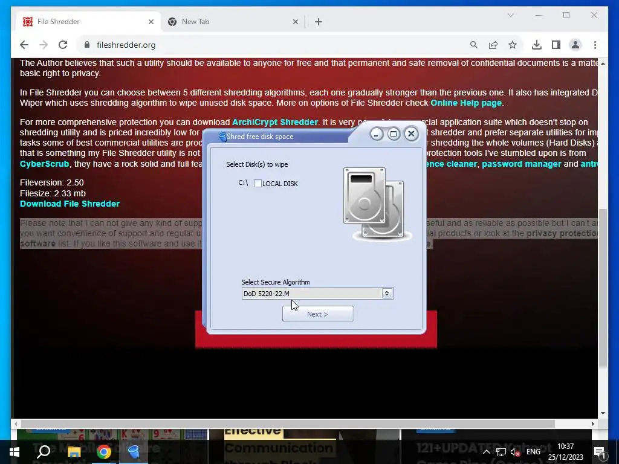The width and height of the screenshot is (619, 464).
Task: Click the hard disk drives image
Action: pyautogui.click(x=377, y=204)
